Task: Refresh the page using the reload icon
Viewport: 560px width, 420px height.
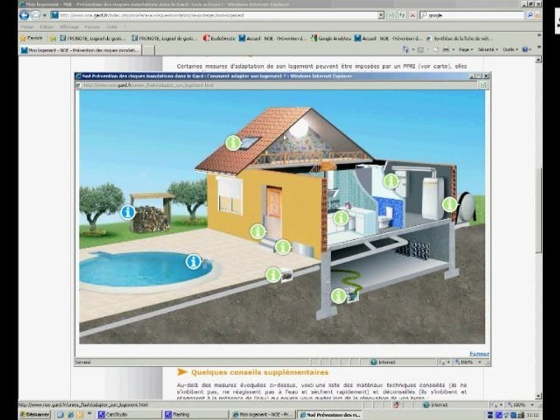Action: point(402,15)
